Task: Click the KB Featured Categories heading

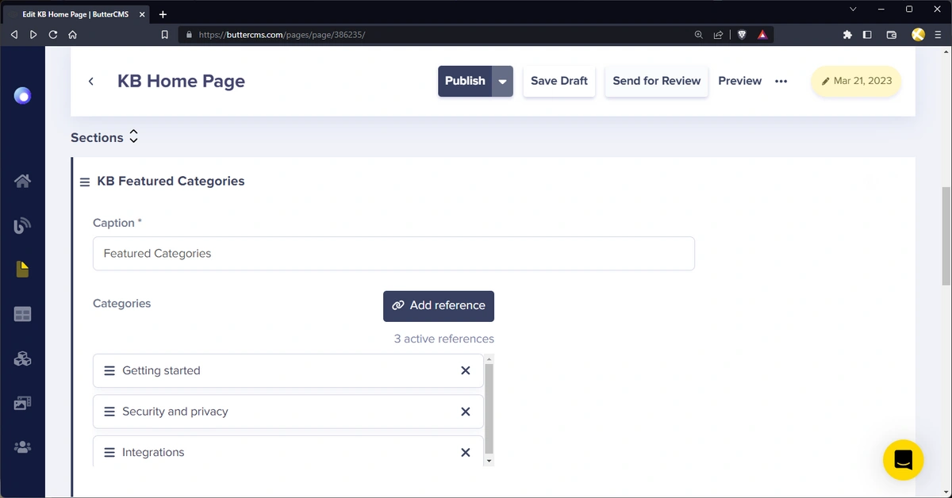Action: coord(171,182)
